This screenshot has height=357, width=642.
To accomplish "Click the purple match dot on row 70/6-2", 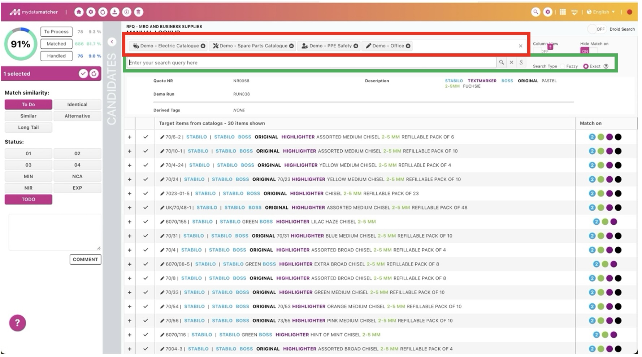I will [610, 137].
